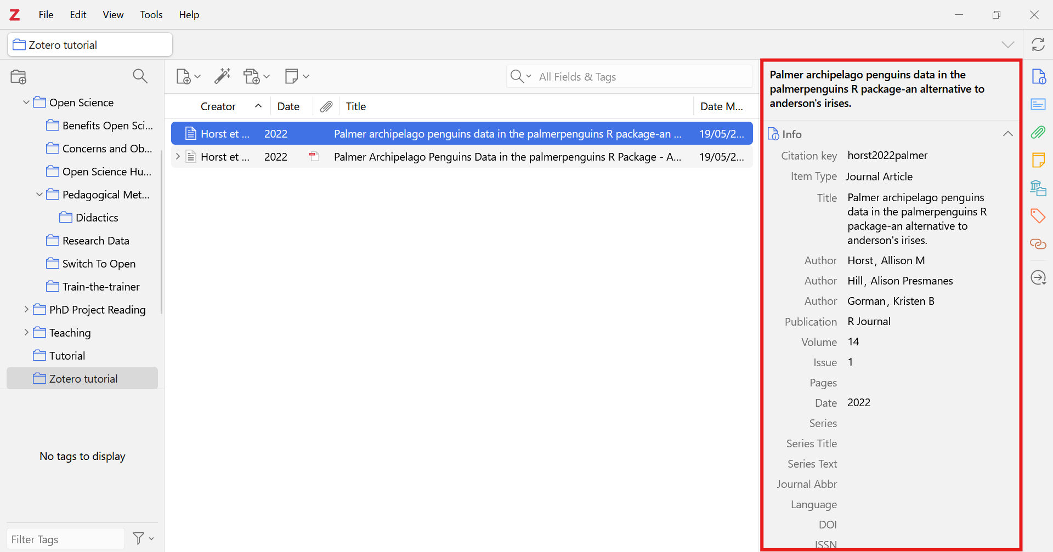Click the author Horst, Allison M
This screenshot has height=552, width=1053.
pos(886,260)
